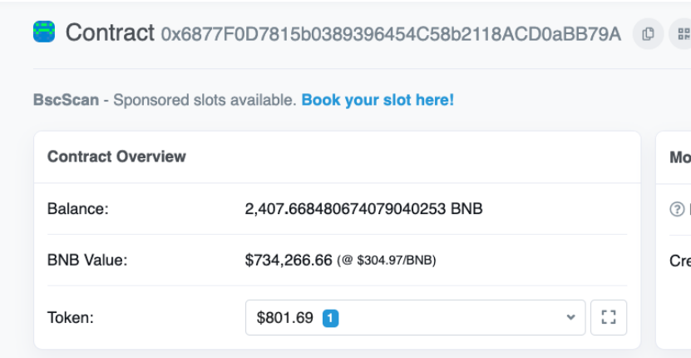The width and height of the screenshot is (691, 358).
Task: Open token holdings in full view
Action: [x=609, y=317]
